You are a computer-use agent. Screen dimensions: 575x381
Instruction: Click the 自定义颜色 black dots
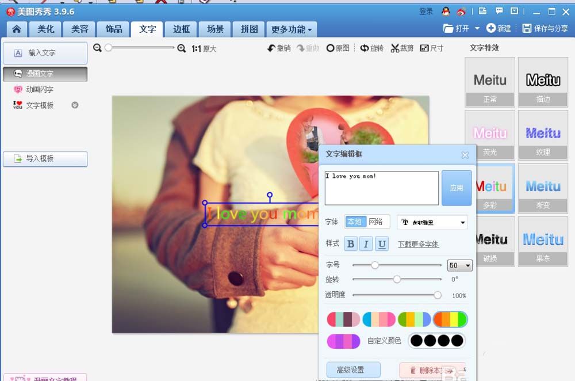click(437, 341)
